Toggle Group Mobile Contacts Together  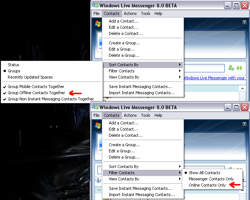52,87
